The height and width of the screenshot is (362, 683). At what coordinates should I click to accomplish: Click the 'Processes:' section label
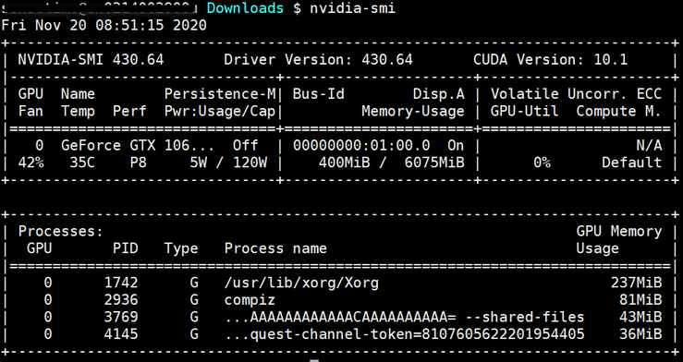point(61,231)
